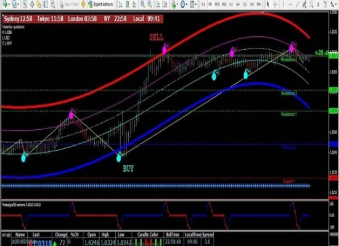Image resolution: width=339 pixels, height=246 pixels.
Task: Open the chart templates dropdown
Action: coord(195,4)
